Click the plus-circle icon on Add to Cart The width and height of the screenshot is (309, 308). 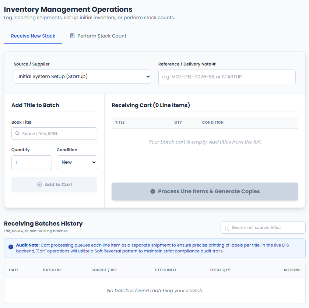pos(39,185)
